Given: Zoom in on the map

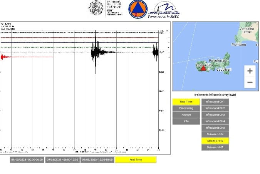Looking at the screenshot, I should (x=250, y=71).
